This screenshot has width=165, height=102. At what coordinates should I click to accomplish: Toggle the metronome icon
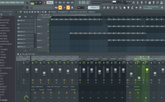tap(56, 3)
